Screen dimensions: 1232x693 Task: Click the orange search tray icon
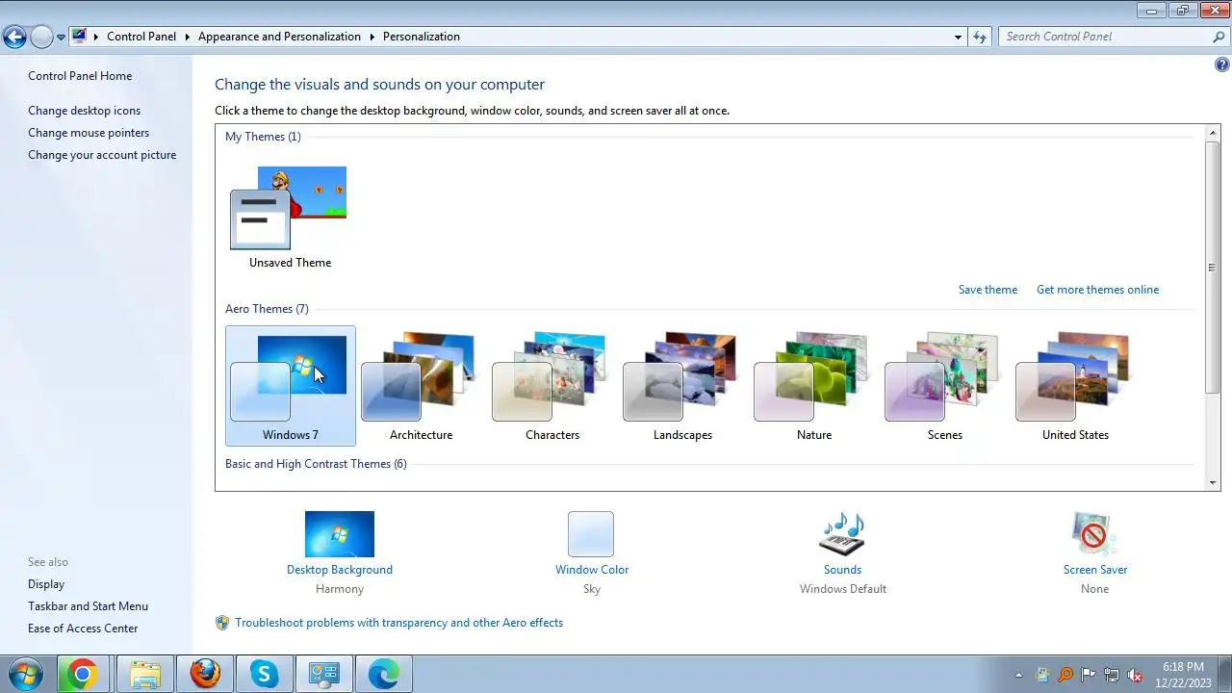point(1065,675)
